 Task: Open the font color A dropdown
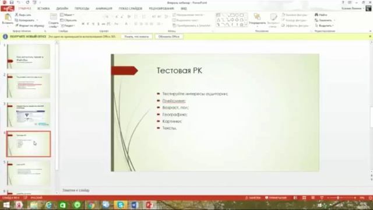(x=127, y=24)
